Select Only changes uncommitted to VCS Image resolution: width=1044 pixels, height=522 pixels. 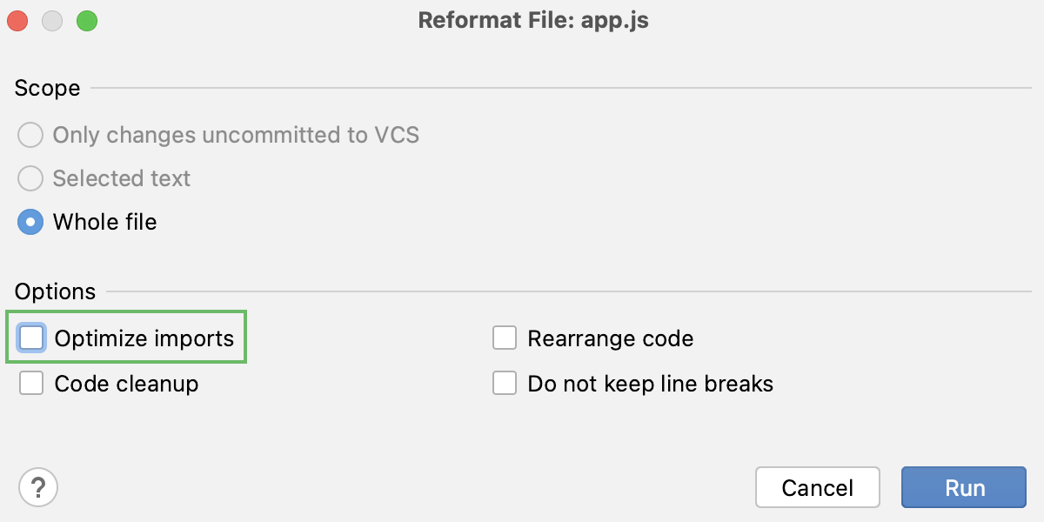pyautogui.click(x=30, y=135)
